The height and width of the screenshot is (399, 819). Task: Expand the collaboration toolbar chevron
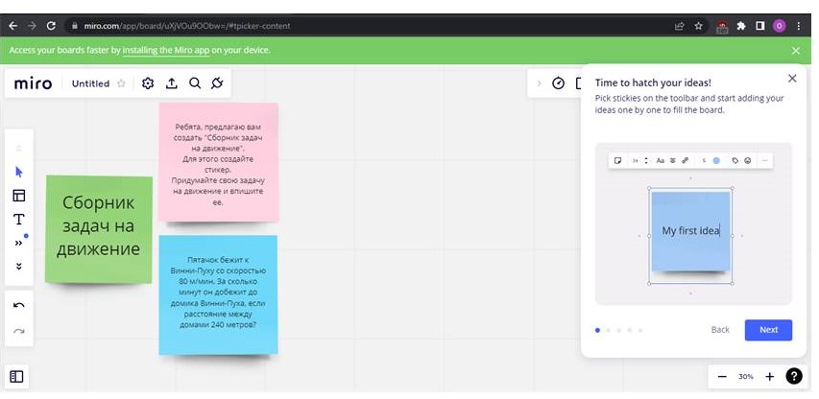click(539, 83)
